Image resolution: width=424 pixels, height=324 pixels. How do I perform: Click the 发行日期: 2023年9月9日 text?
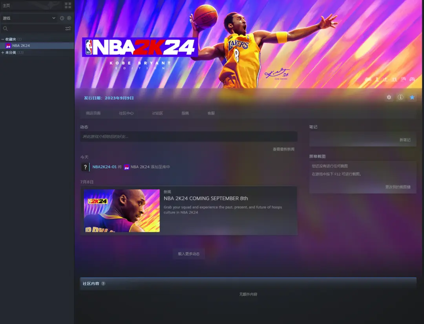pyautogui.click(x=109, y=98)
